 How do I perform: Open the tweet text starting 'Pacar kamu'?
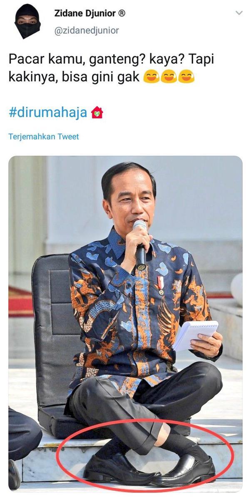tap(112, 68)
